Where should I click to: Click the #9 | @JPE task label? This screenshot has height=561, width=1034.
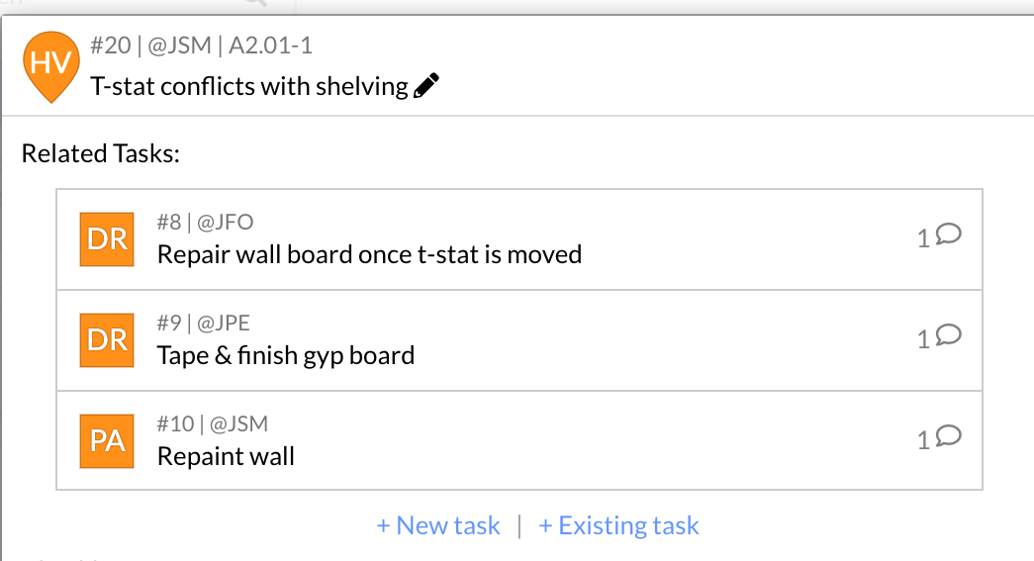(x=203, y=323)
